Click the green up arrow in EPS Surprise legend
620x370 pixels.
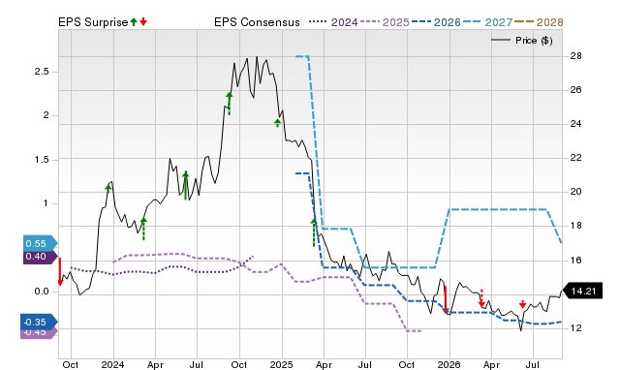click(x=134, y=22)
